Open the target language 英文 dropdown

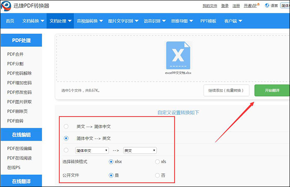pos(140,151)
